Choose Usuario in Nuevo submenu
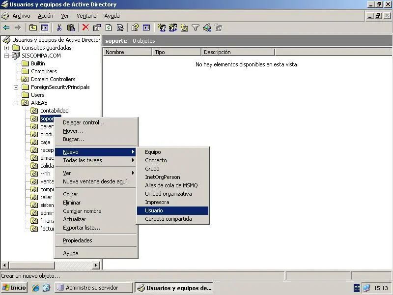This screenshot has height=295, width=393. [x=173, y=211]
